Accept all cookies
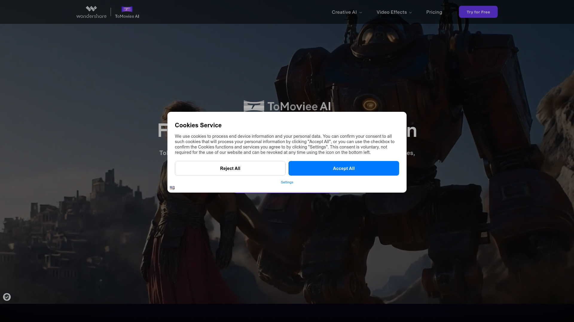Image resolution: width=574 pixels, height=322 pixels. point(344,168)
